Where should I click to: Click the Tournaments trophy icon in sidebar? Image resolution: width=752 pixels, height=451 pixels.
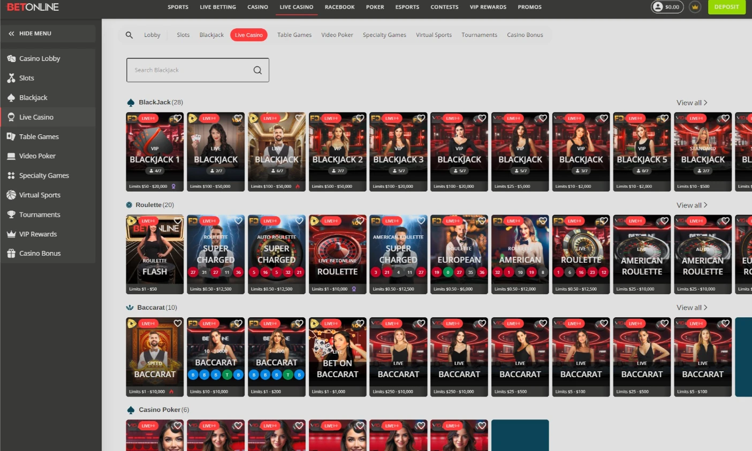point(12,214)
